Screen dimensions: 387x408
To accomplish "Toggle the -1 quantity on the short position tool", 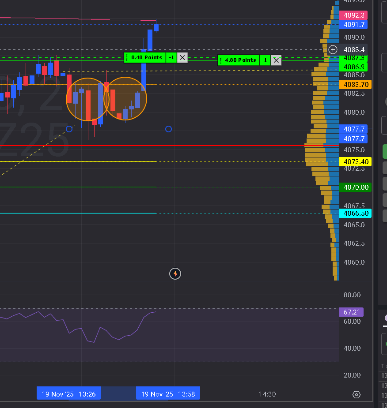I will click(171, 57).
